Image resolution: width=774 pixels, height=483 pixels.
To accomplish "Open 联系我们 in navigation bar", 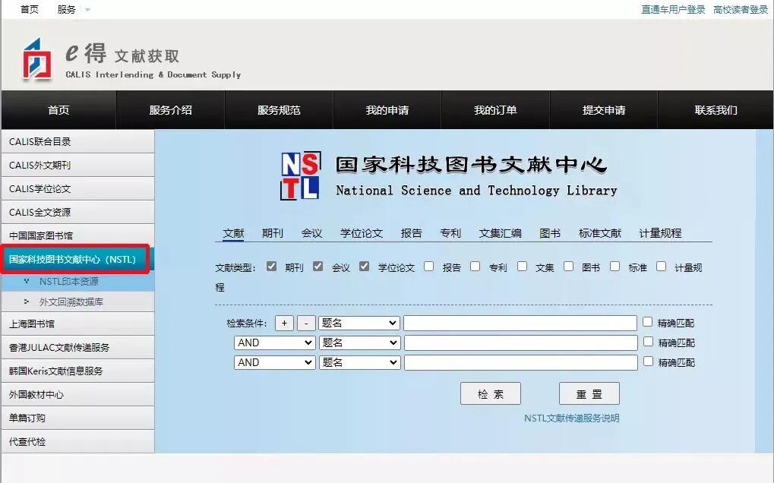I will click(716, 110).
